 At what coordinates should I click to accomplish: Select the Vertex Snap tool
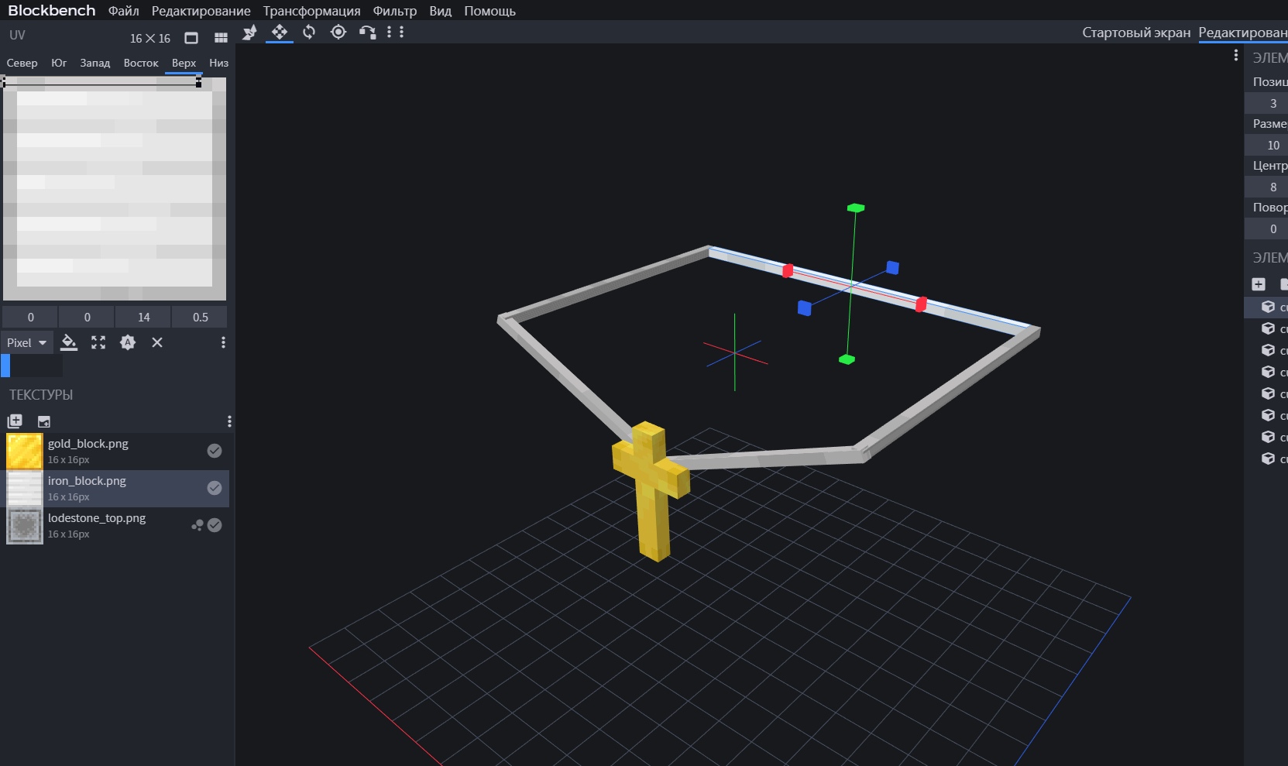[x=367, y=32]
